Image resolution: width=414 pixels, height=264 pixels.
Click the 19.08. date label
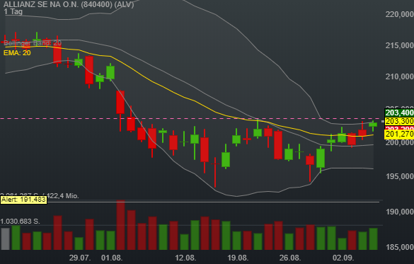238,258
